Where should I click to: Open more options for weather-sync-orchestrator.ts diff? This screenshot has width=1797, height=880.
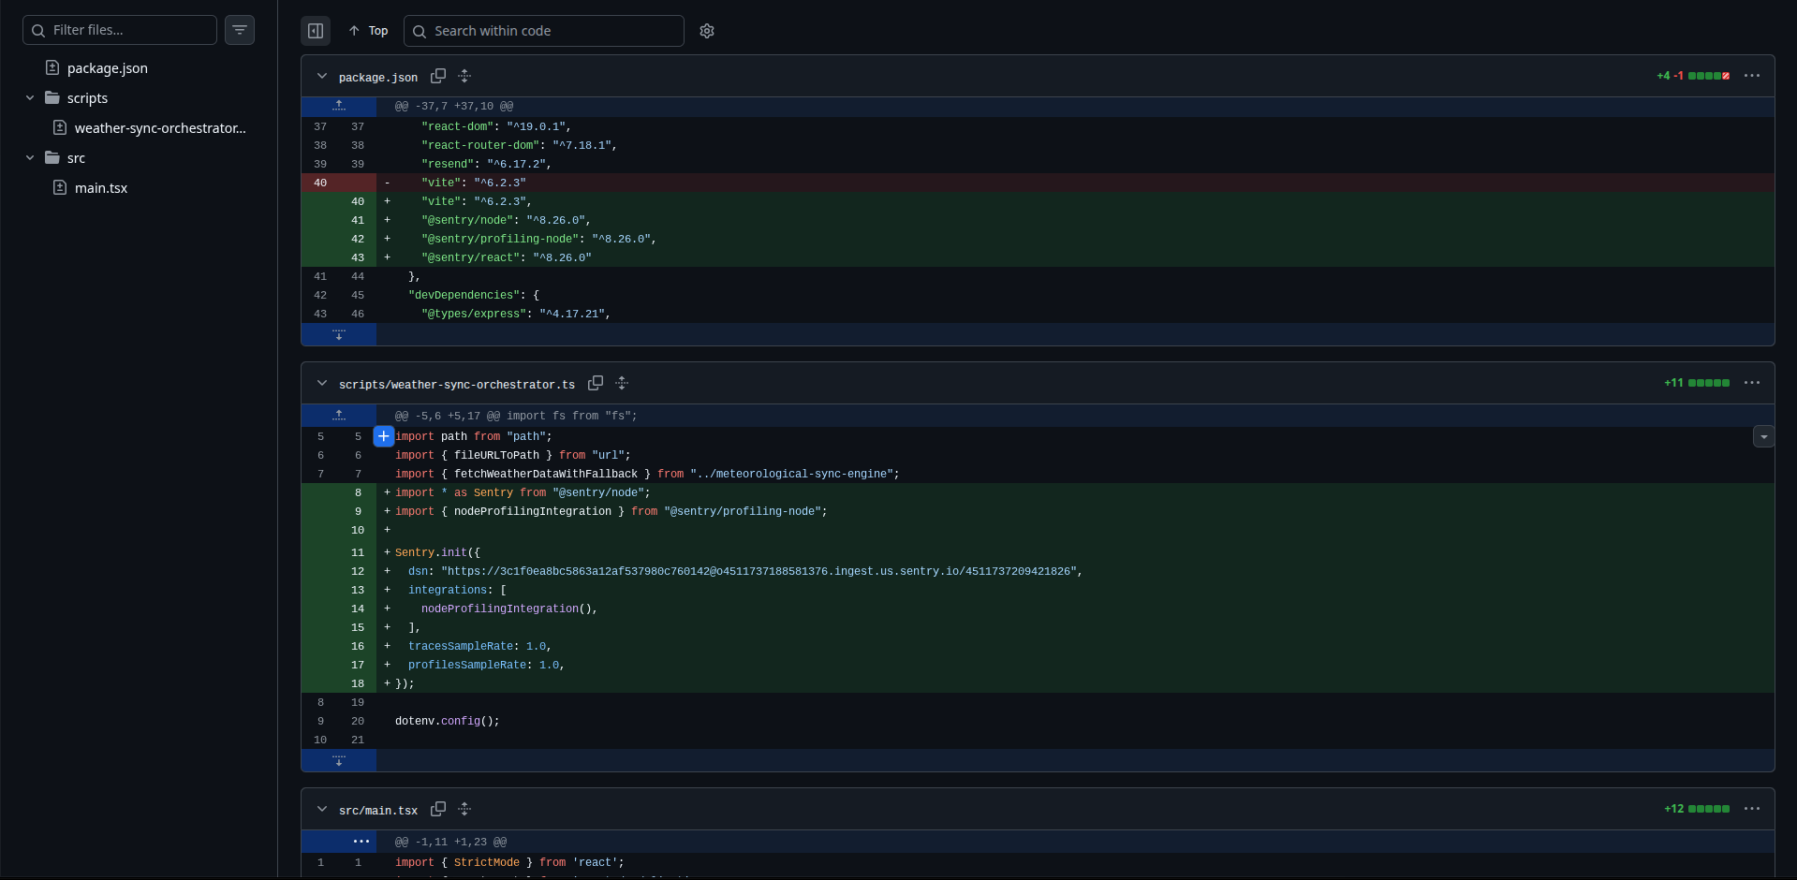click(1752, 383)
